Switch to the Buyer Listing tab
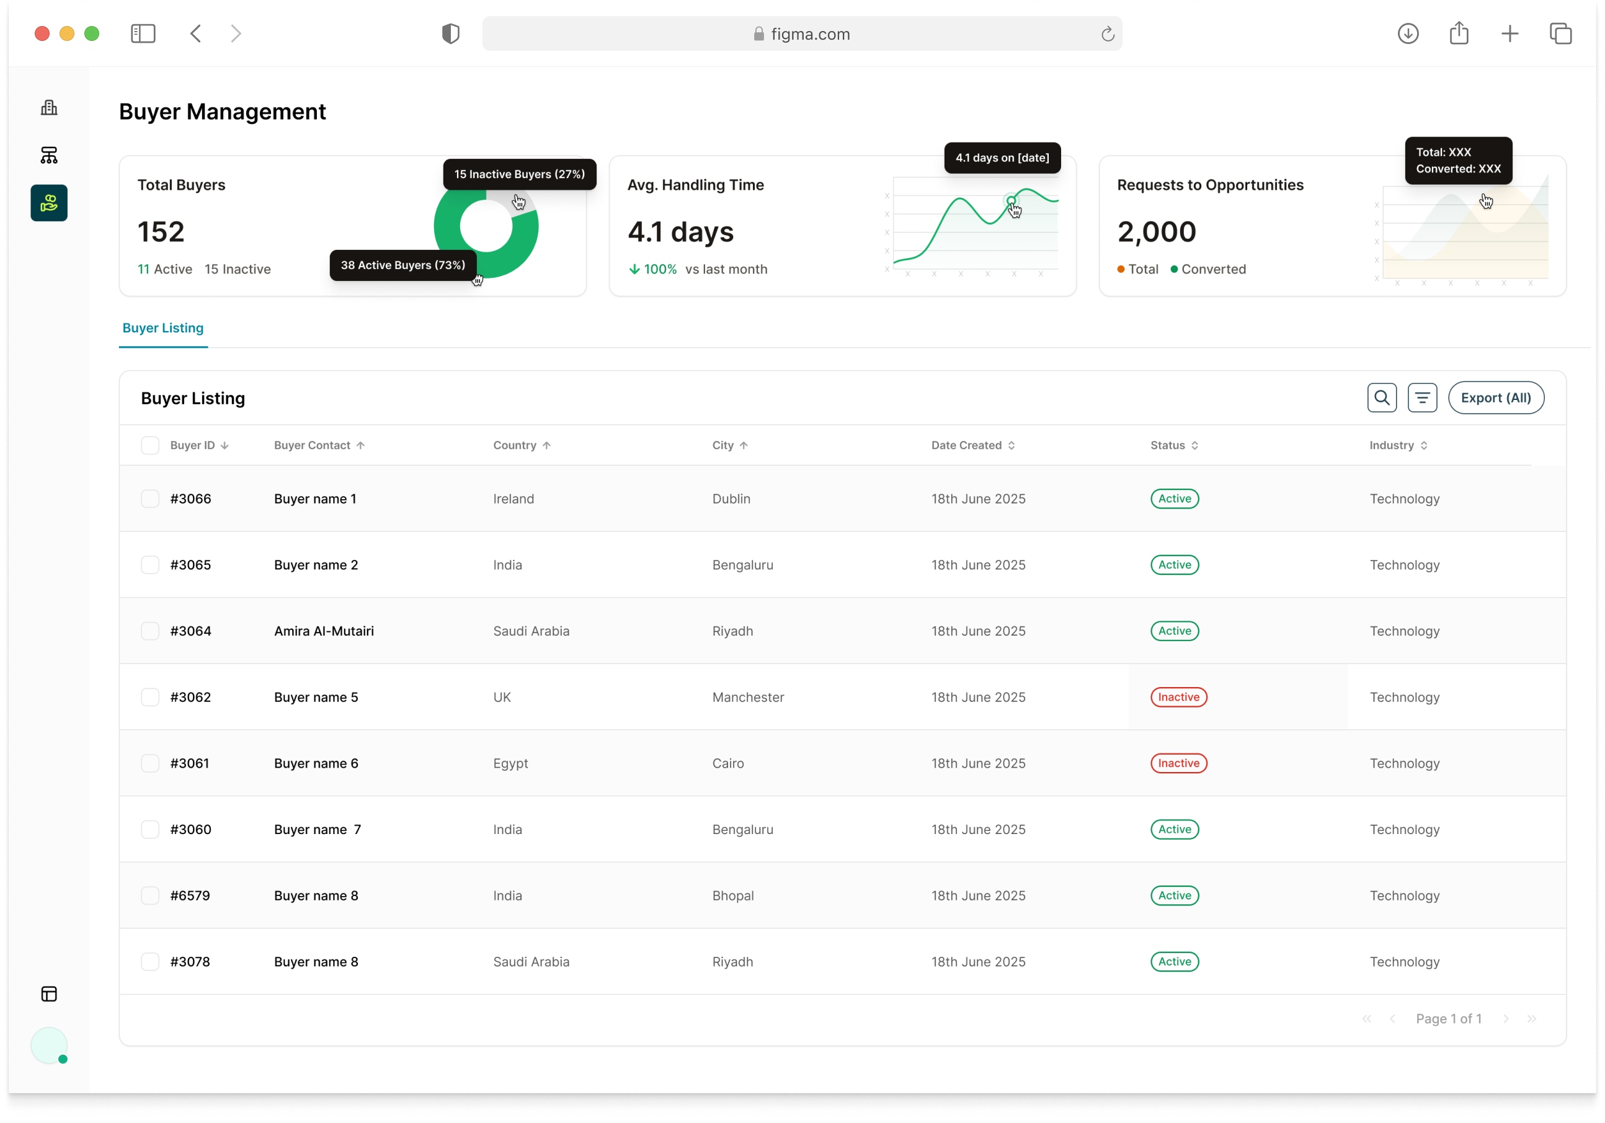 point(163,328)
